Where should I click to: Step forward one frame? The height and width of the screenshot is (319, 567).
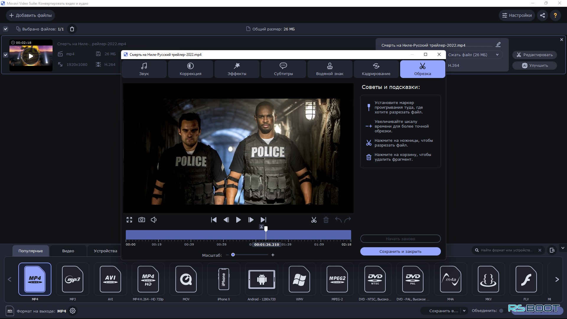251,220
